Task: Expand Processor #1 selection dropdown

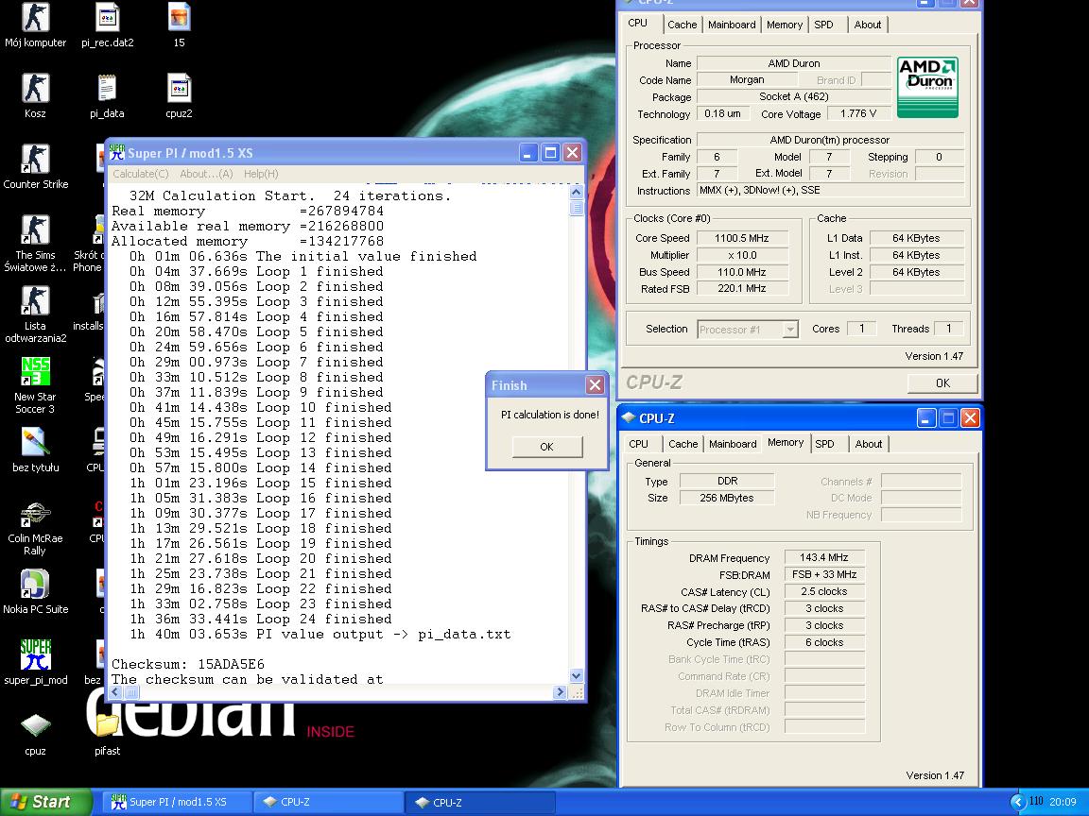Action: 789,330
